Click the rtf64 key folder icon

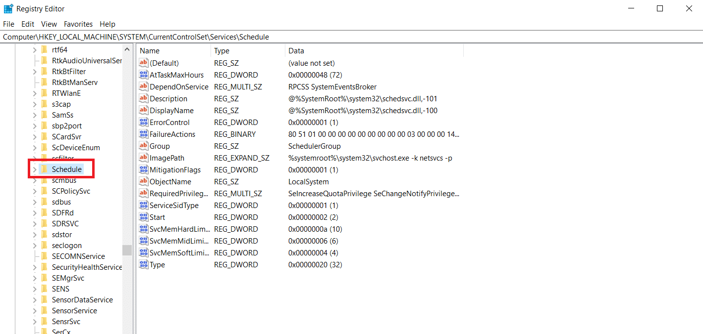click(44, 50)
